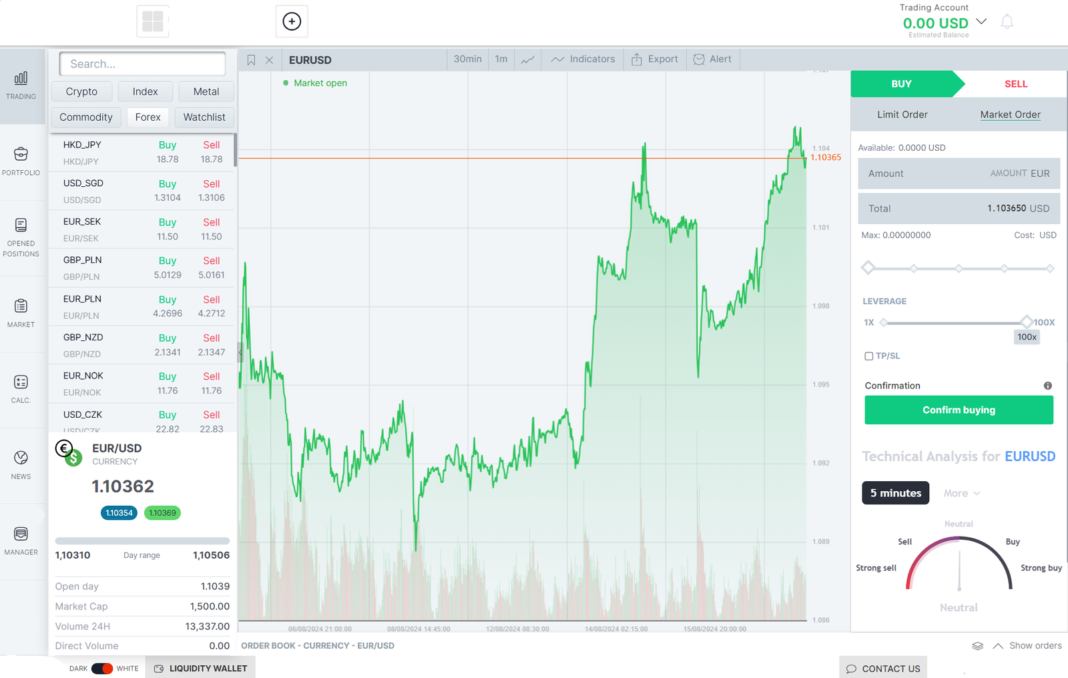This screenshot has height=678, width=1068.
Task: Open the Portfolio sidebar icon
Action: point(21,161)
